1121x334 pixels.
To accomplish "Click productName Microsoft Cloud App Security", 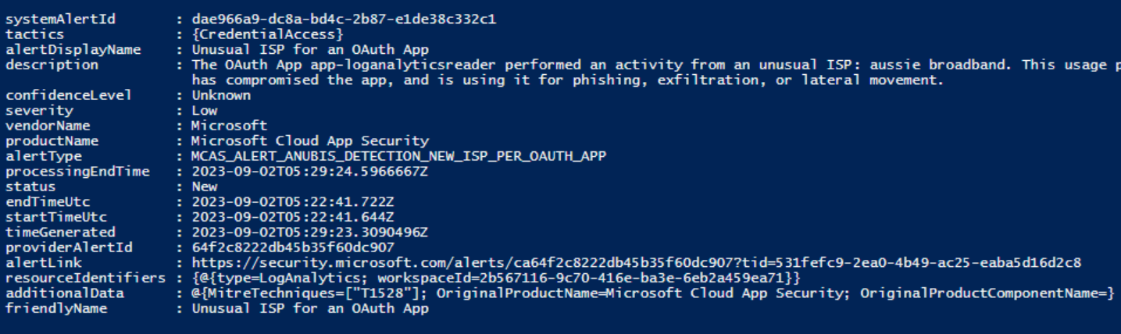I will pyautogui.click(x=309, y=141).
